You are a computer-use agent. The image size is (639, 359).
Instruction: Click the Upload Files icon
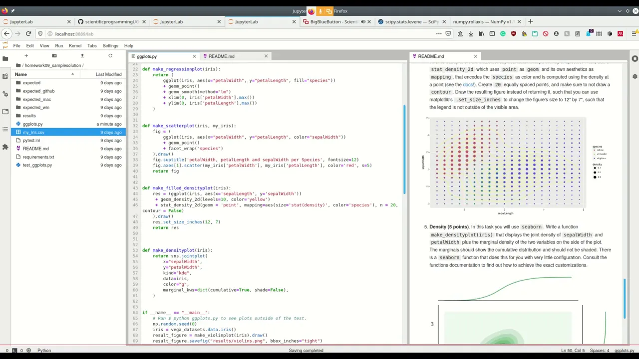82,56
